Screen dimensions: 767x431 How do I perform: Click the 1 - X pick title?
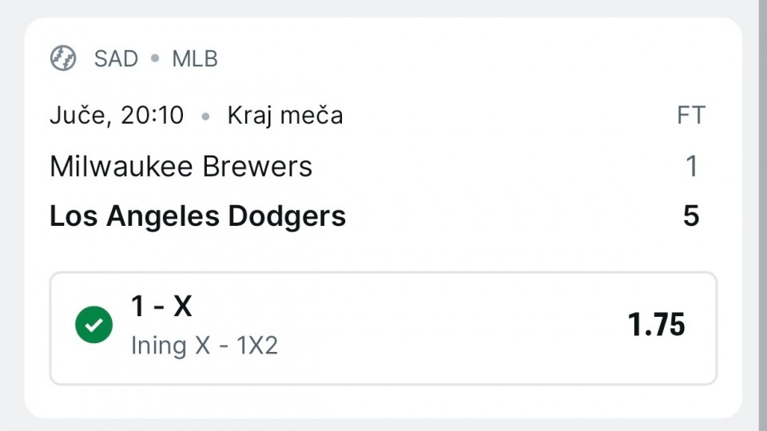pyautogui.click(x=161, y=306)
